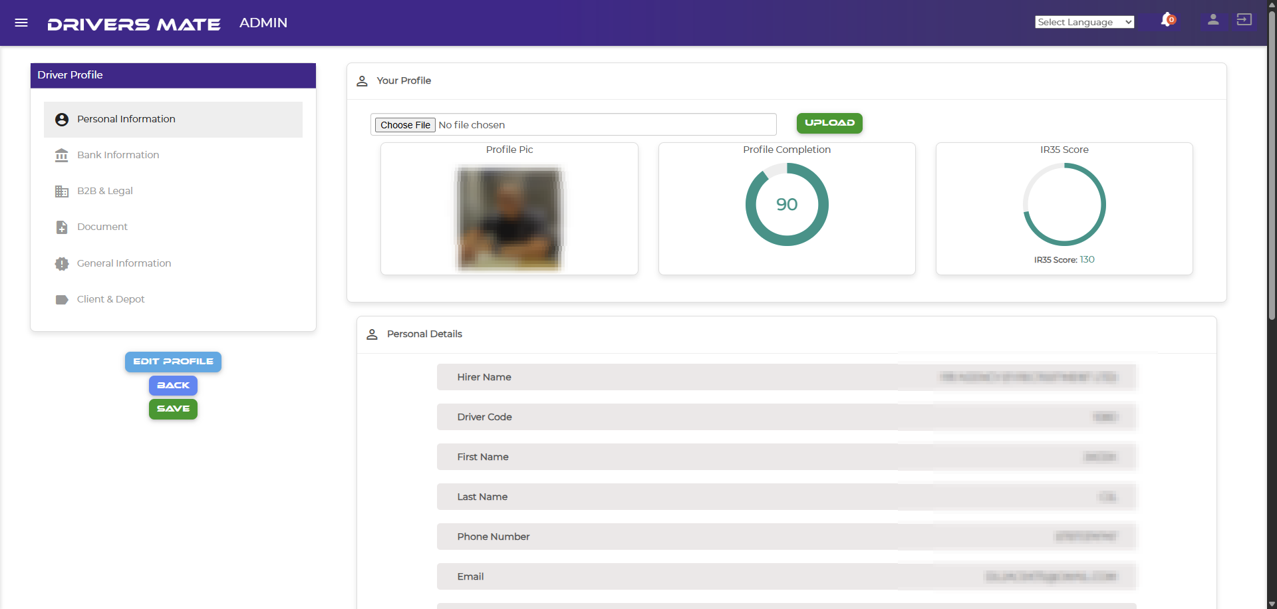1277x609 pixels.
Task: Open the hamburger navigation menu
Action: tap(21, 23)
